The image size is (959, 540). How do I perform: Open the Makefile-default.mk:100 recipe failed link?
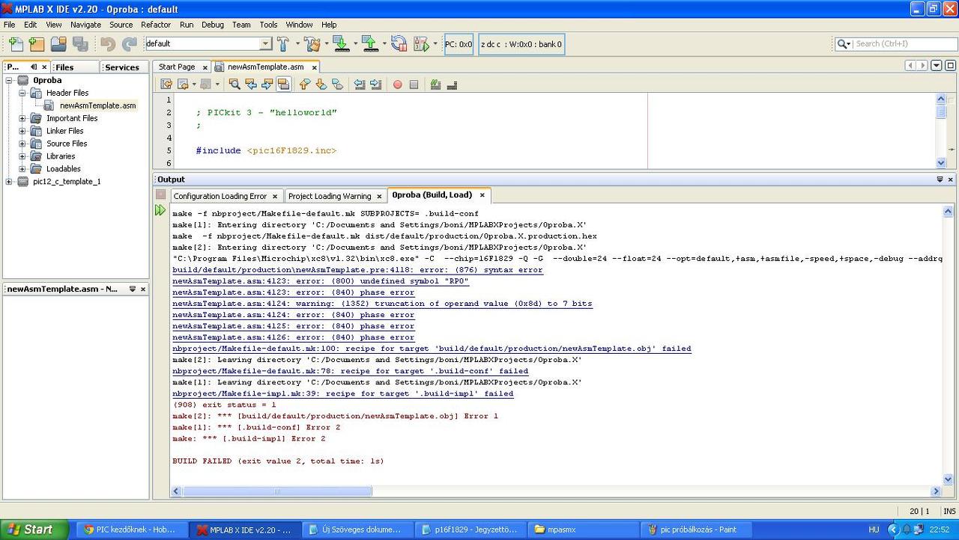point(432,349)
